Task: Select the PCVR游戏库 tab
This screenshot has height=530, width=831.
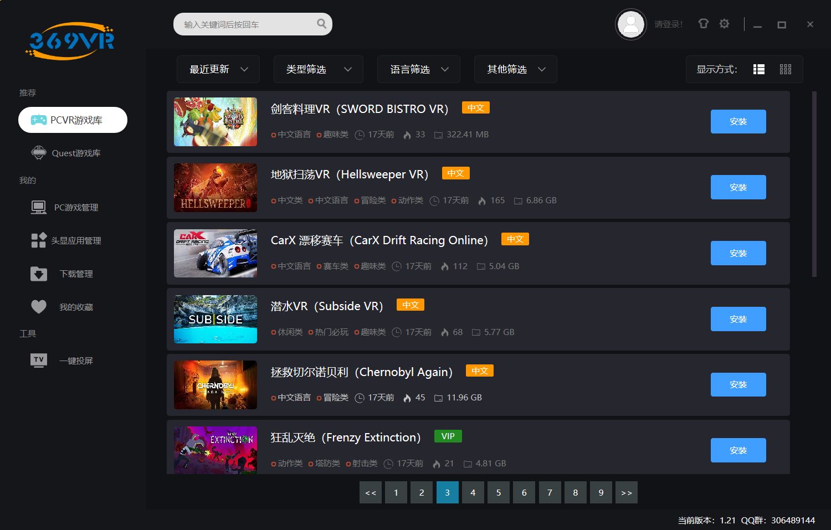Action: pos(73,120)
